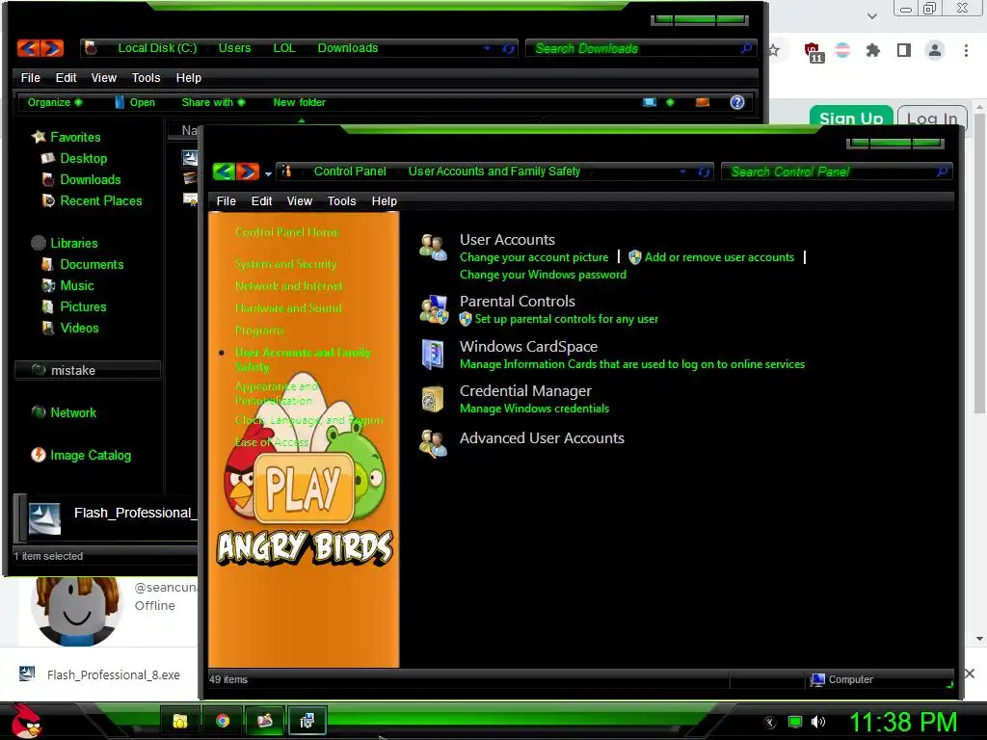Open System and Security in sidebar
The image size is (987, 740).
click(285, 264)
